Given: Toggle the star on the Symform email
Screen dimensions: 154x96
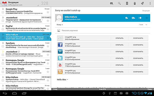Looking at the screenshot, I should 48,46.
